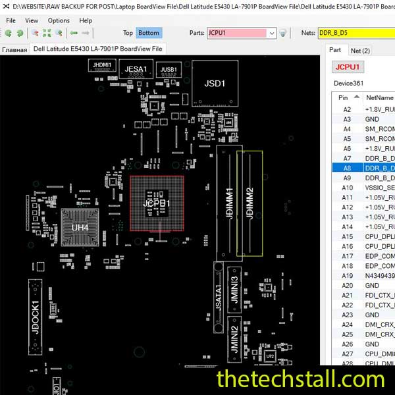Select pin row A4
Screen dimensions: 395x395
tap(363, 129)
